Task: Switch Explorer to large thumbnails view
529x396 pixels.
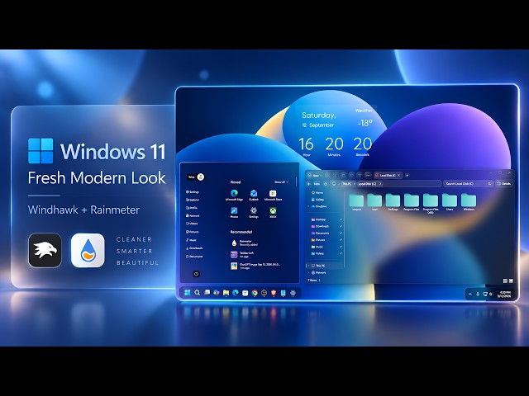Action: pos(511,280)
